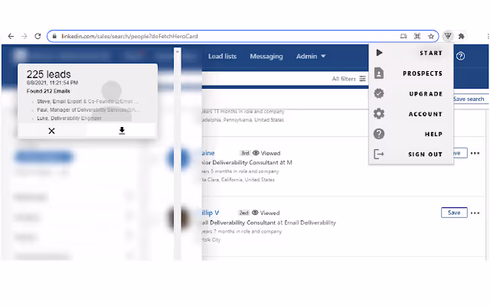This screenshot has width=490, height=306.
Task: Click the circled help icon in navy header
Action: (x=460, y=56)
